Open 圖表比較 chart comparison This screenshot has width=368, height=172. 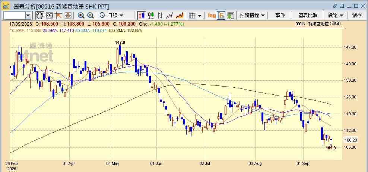[308, 16]
